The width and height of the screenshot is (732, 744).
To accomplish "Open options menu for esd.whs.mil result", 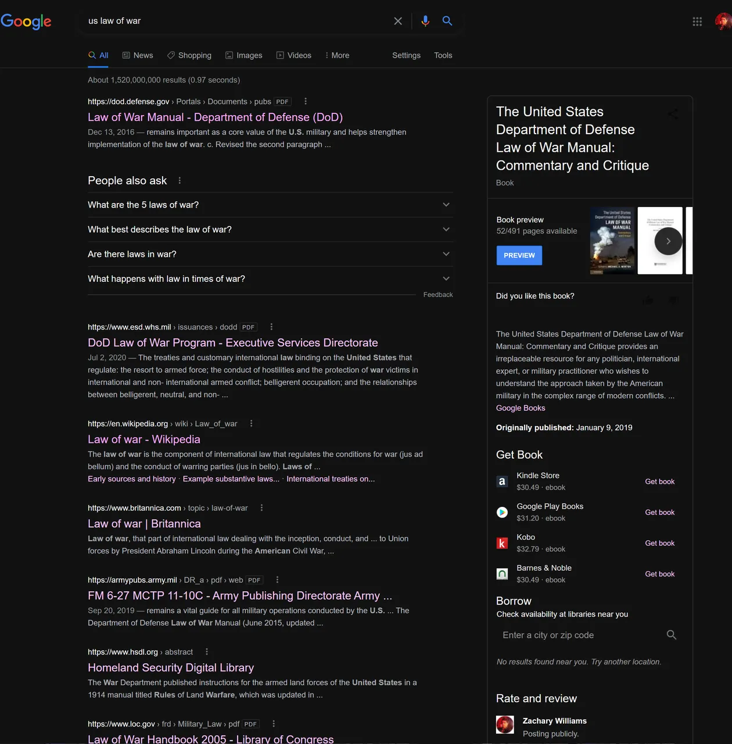I will [271, 327].
